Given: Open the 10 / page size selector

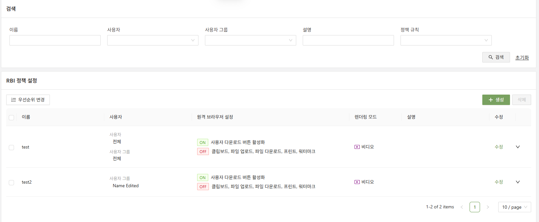Looking at the screenshot, I should tap(514, 207).
